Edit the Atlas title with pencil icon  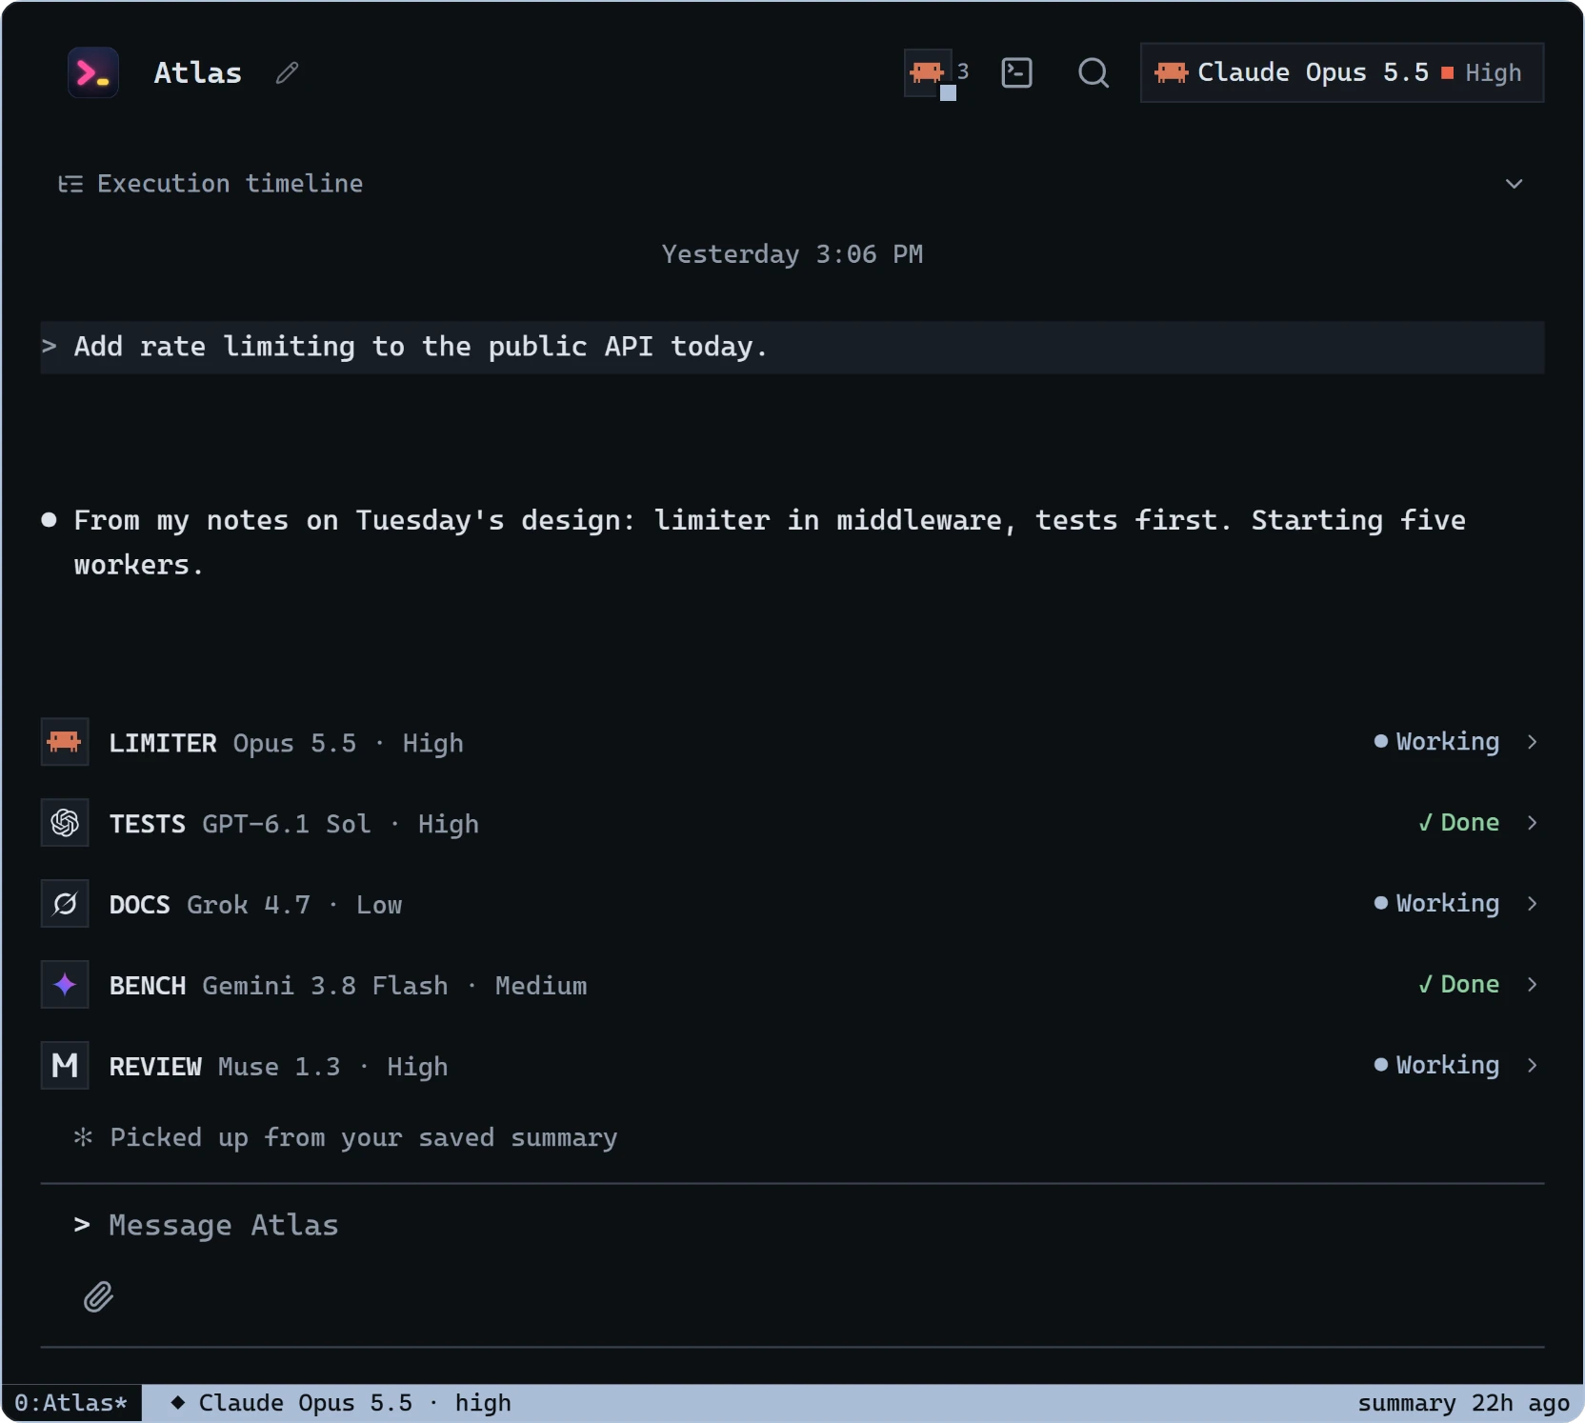tap(287, 72)
